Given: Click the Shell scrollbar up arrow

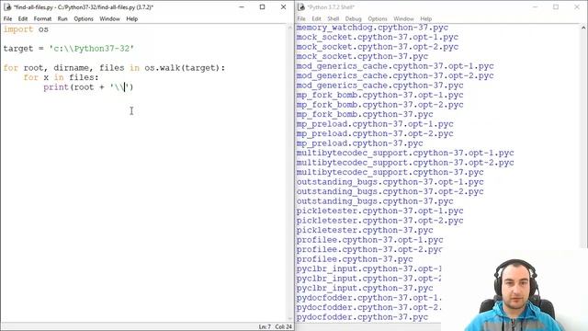Looking at the screenshot, I should [583, 28].
